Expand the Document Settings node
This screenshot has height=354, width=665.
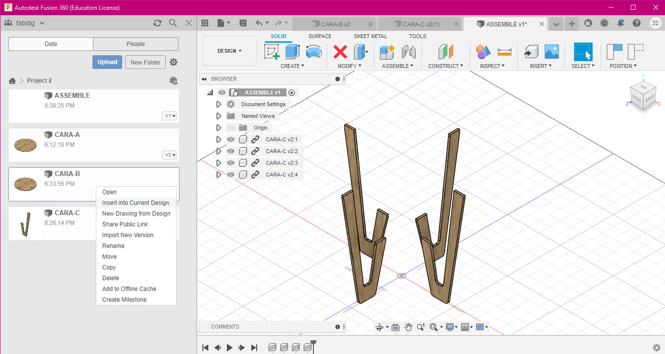click(219, 104)
